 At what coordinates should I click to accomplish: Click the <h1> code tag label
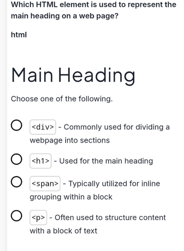click(x=41, y=161)
